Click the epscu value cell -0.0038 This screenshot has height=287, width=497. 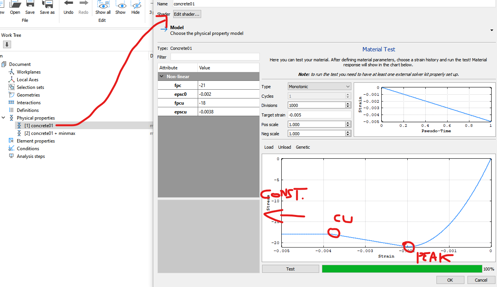(x=229, y=112)
